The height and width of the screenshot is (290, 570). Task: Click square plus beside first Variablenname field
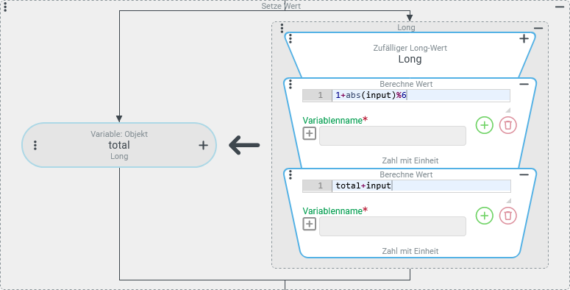pos(310,133)
